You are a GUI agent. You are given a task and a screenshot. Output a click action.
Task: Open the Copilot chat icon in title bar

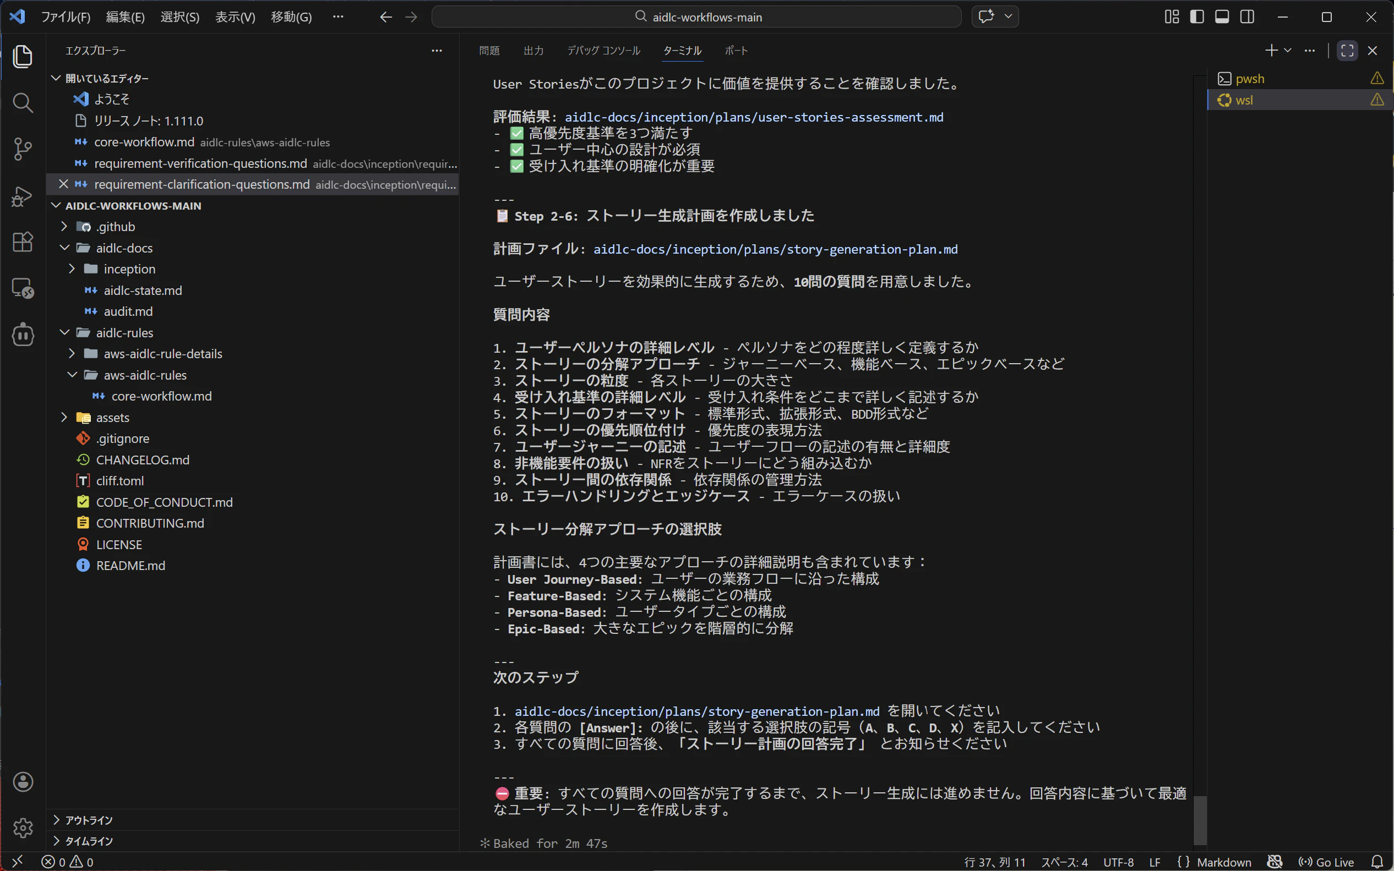point(986,16)
